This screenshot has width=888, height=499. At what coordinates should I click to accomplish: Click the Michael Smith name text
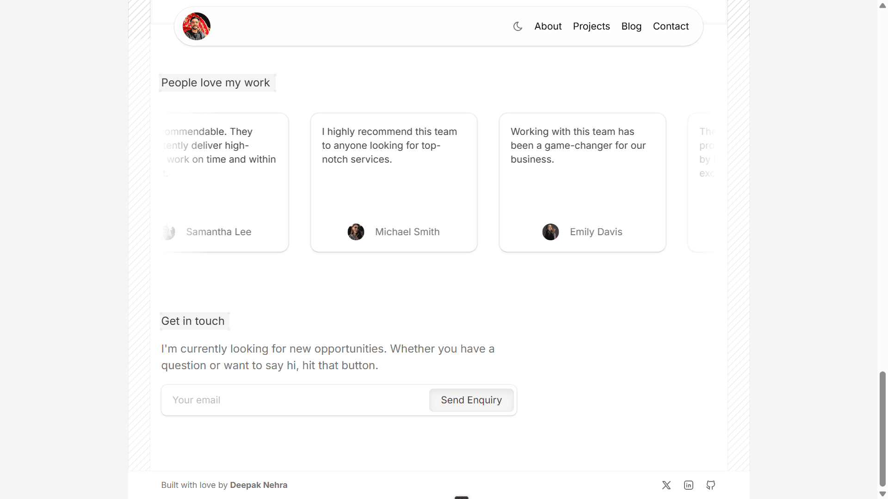pos(407,232)
